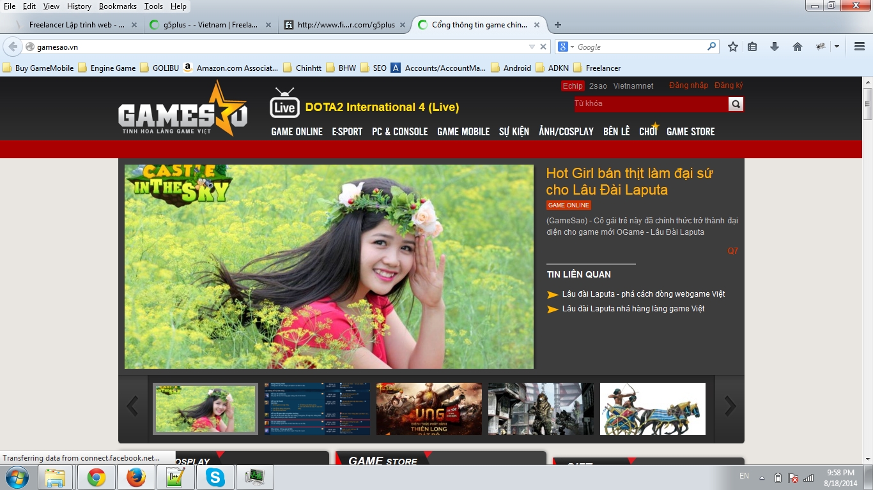Click the magnifier in the Google search box

click(x=711, y=47)
